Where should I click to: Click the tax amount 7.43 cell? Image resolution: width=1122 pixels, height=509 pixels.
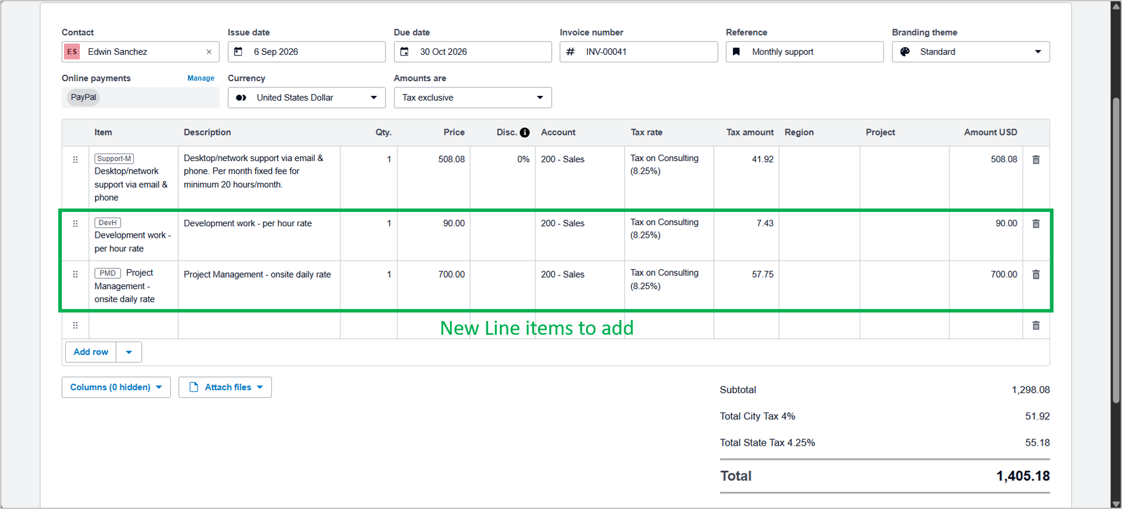(x=746, y=236)
